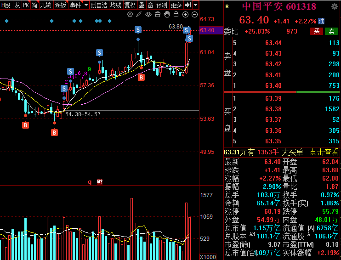Click the yellow R icon
The height and width of the screenshot is (260, 341).
pos(227,7)
